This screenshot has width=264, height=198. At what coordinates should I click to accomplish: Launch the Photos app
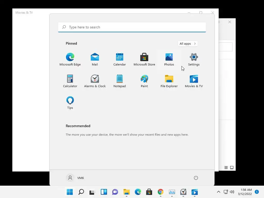169,60
